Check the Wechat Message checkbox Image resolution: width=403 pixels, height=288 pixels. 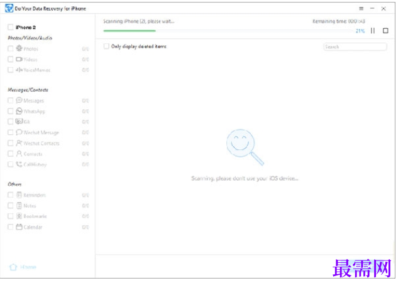tap(10, 132)
